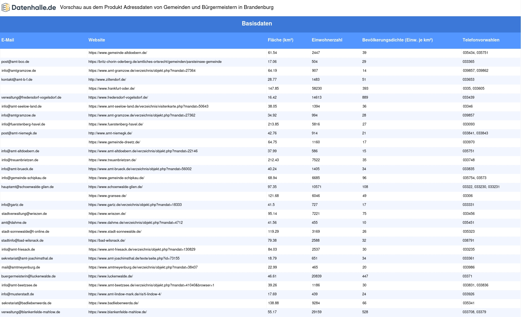Select the stadtverwaltung@wriezen.de email
The width and height of the screenshot is (521, 317).
pos(24,214)
